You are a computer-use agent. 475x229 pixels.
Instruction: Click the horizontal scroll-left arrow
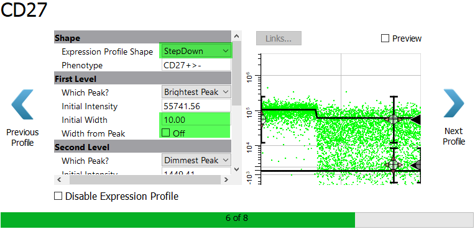point(59,180)
